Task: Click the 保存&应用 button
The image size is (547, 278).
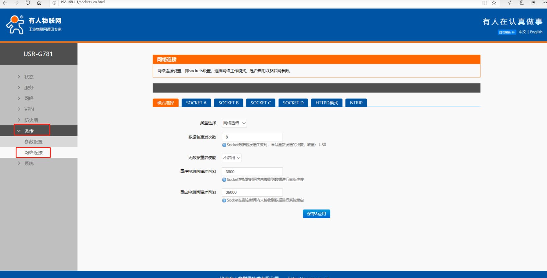Action: [316, 214]
